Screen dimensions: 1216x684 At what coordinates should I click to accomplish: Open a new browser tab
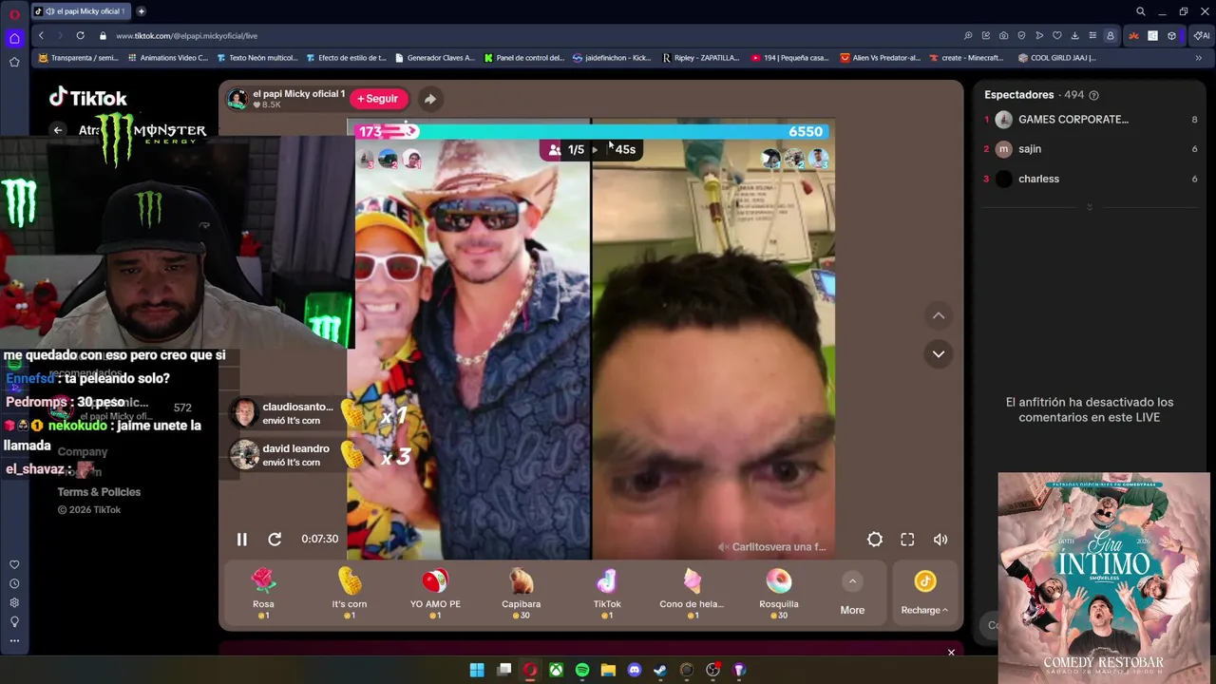pos(142,11)
